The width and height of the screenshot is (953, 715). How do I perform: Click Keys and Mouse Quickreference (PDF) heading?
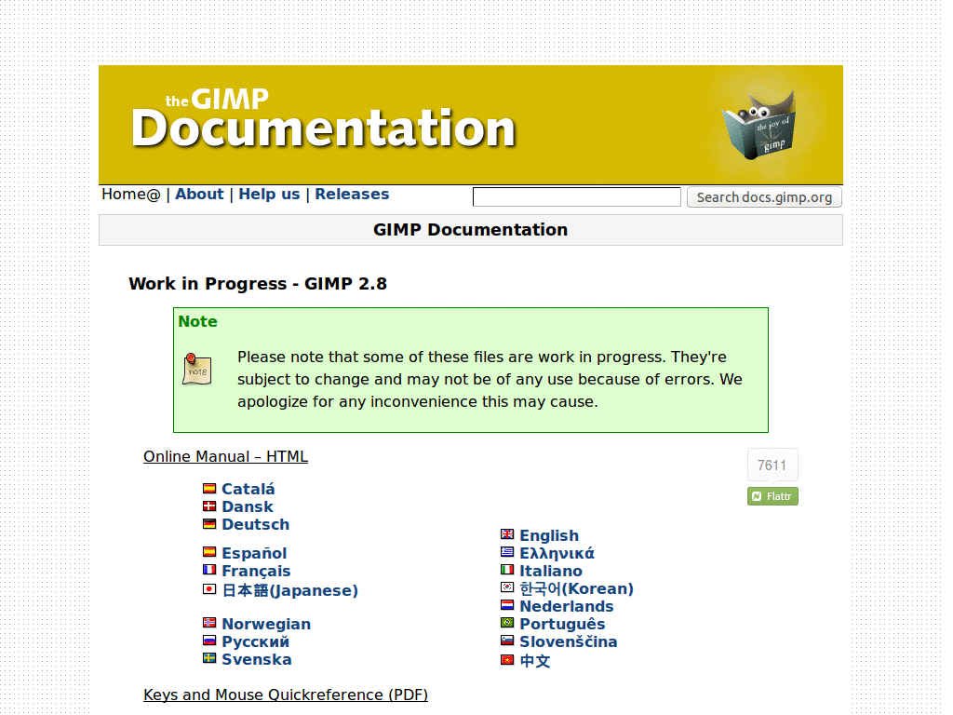[286, 695]
